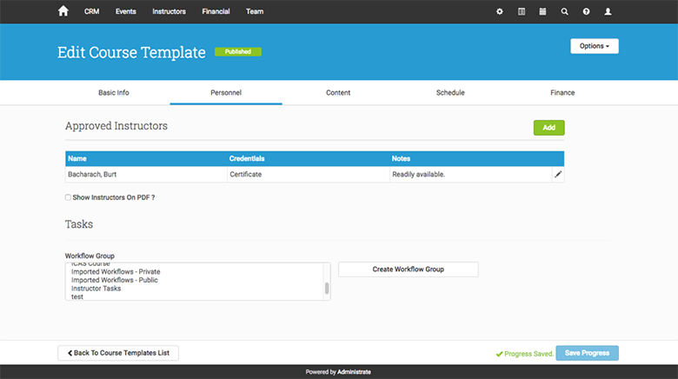Viewport: 678px width, 379px height.
Task: Select Instructor Tasks workflow group
Action: pos(96,288)
